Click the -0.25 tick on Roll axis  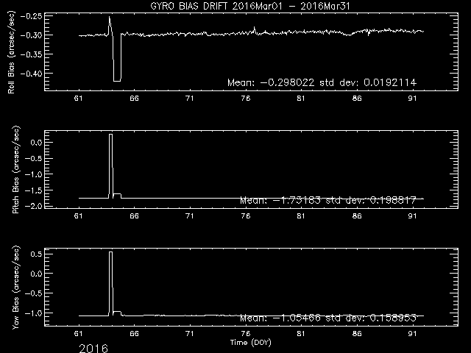tap(32, 16)
